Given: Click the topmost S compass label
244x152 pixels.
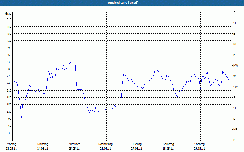Looking at the screenshot, I should pos(234,12).
